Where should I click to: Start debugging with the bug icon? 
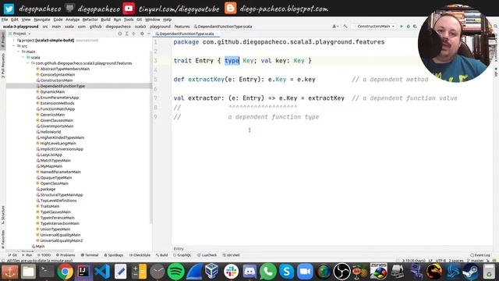[409, 26]
